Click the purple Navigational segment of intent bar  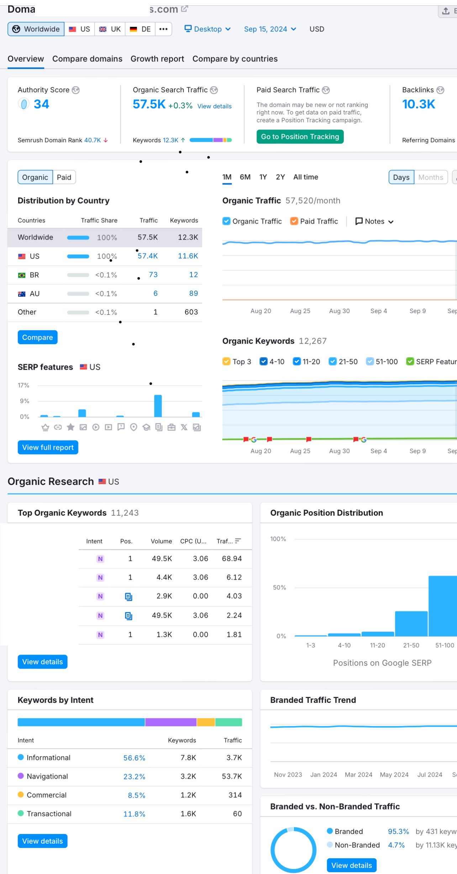pos(171,722)
